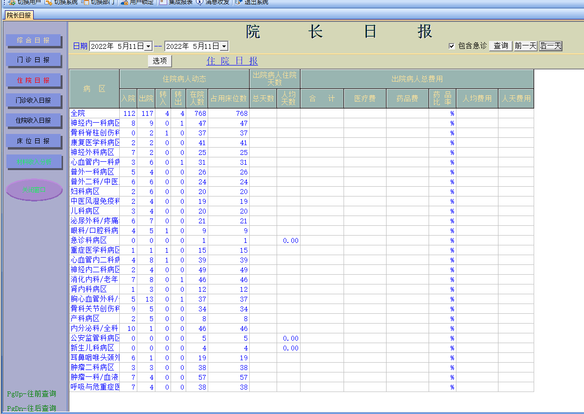Open the end date dropdown arrow
This screenshot has height=414, width=584.
click(x=224, y=46)
